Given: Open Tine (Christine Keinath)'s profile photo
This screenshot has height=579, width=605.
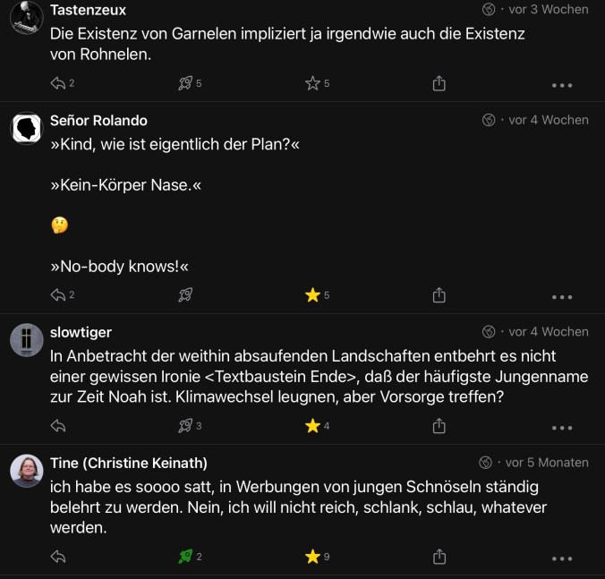Looking at the screenshot, I should click(x=27, y=470).
